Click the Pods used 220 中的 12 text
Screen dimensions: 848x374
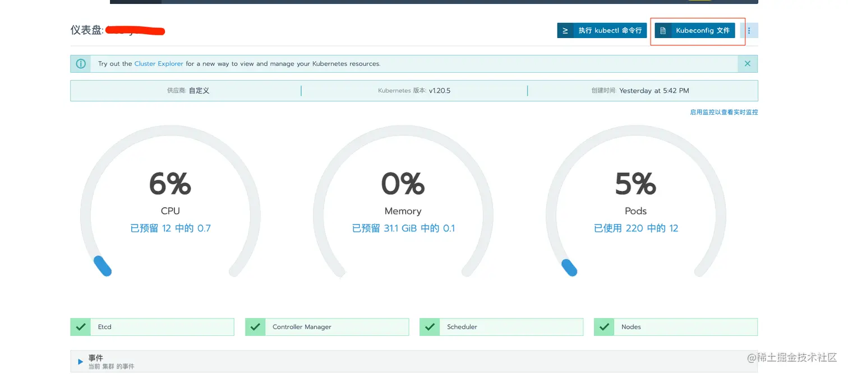tap(636, 228)
